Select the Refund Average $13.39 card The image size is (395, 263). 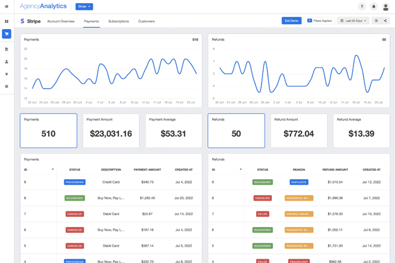(x=362, y=131)
